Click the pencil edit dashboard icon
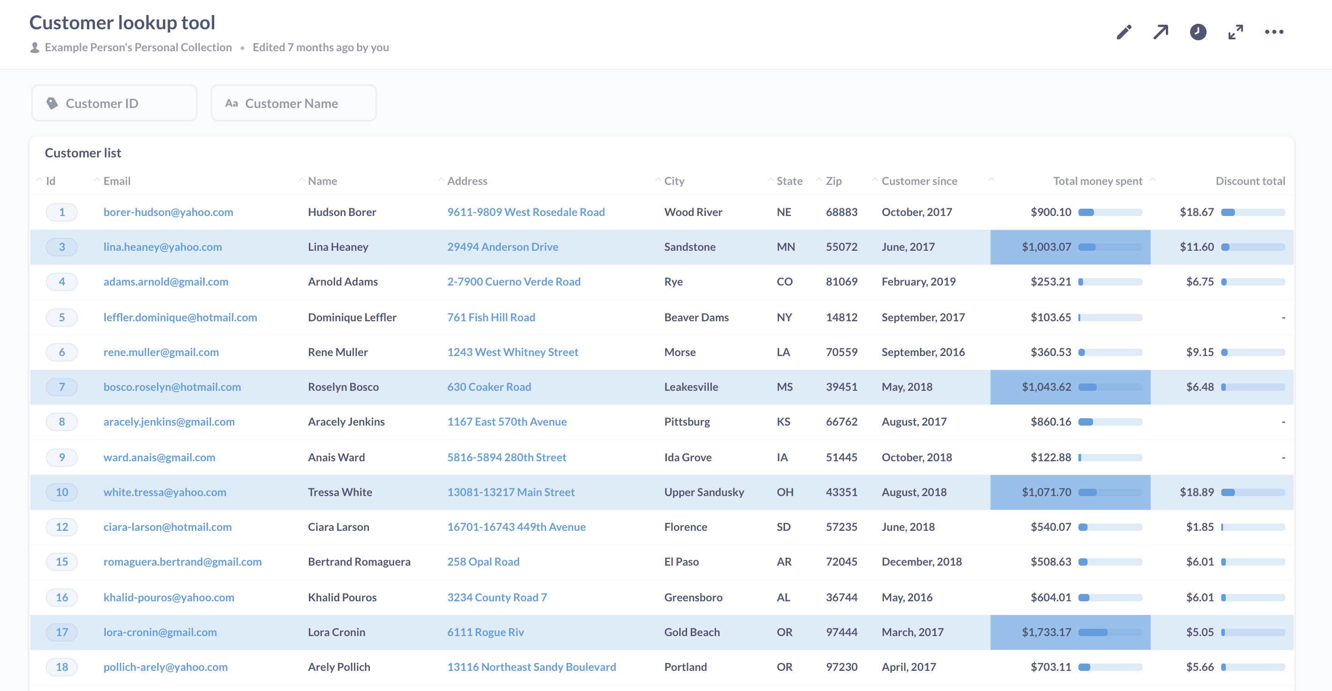The image size is (1332, 691). pyautogui.click(x=1124, y=32)
